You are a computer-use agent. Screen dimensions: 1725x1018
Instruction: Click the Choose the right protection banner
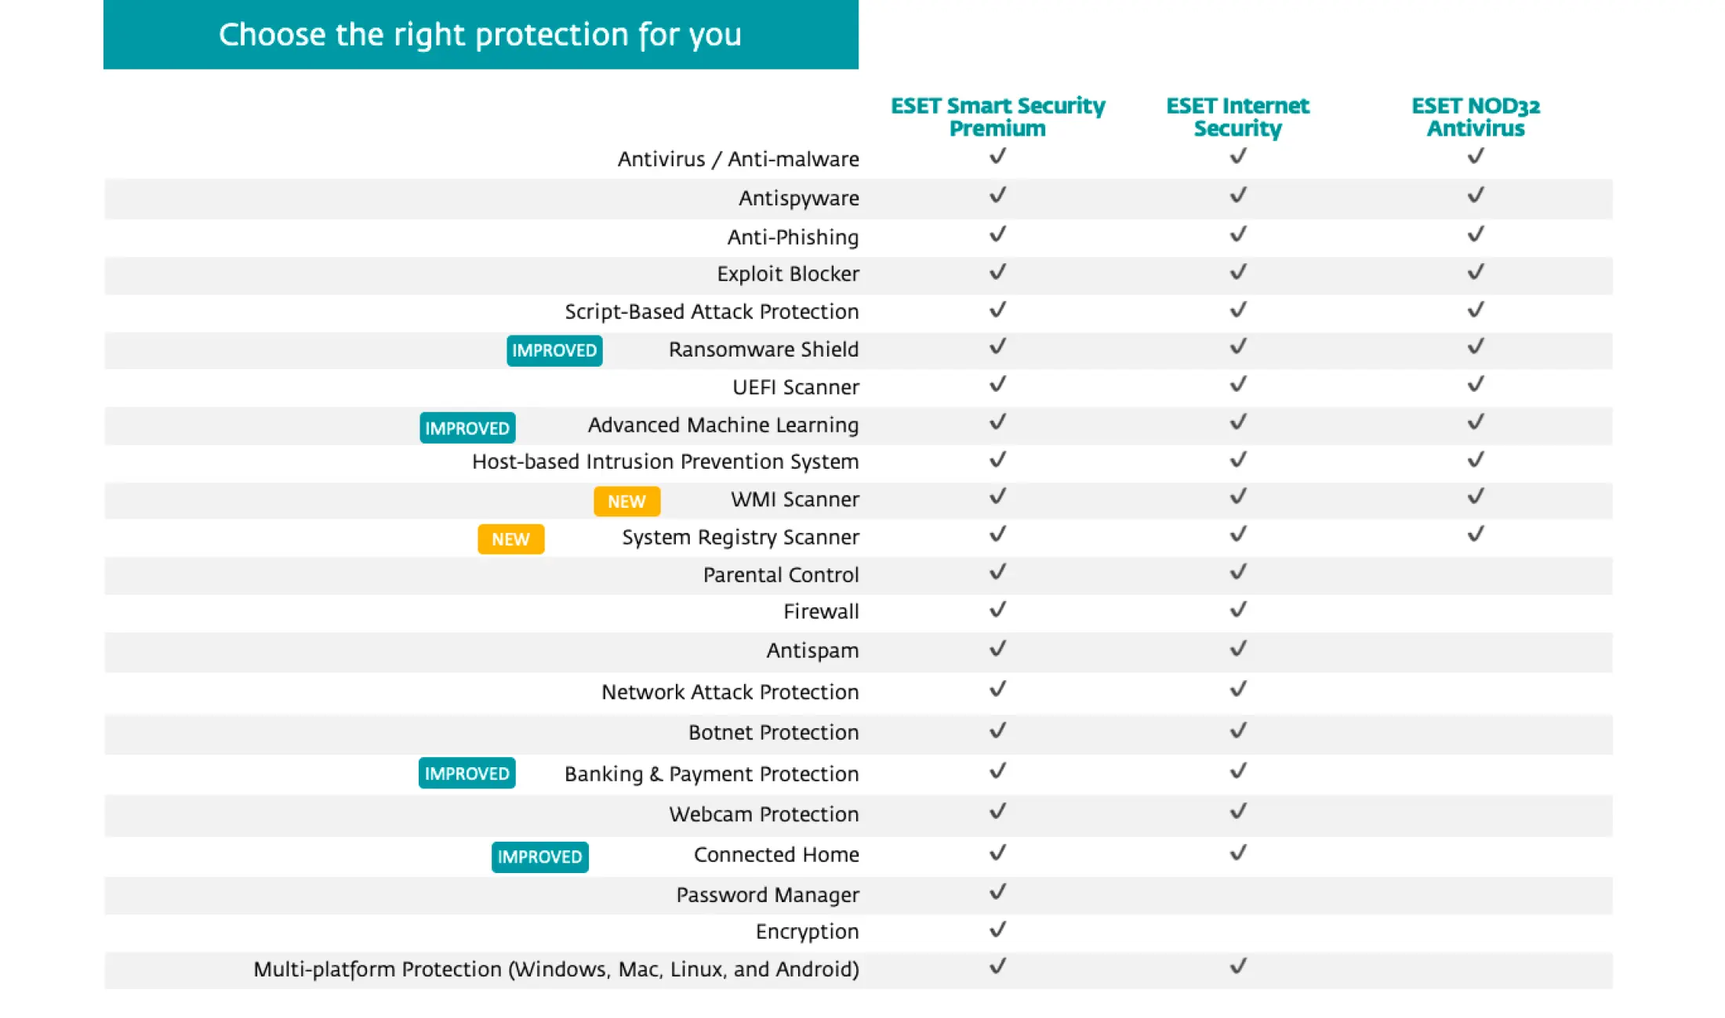[481, 34]
